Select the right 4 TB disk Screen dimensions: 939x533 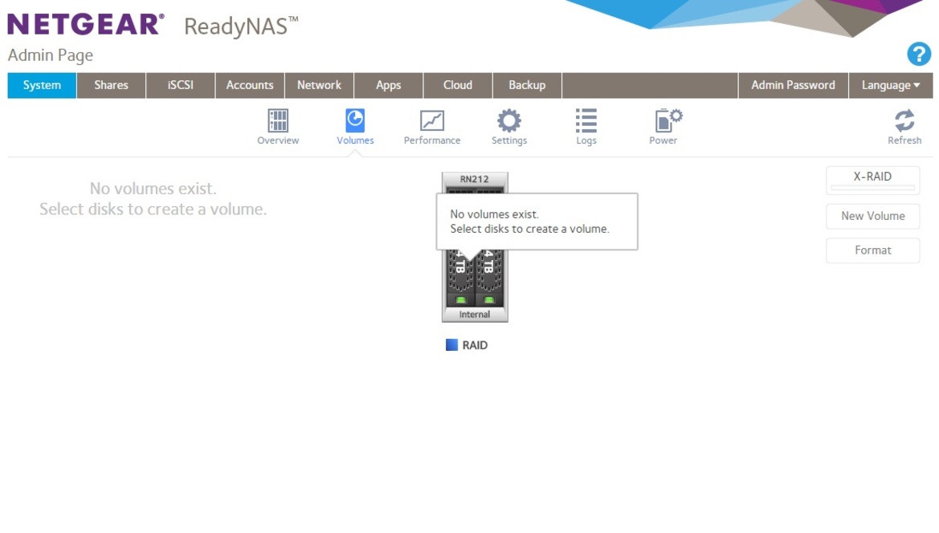[x=488, y=279]
